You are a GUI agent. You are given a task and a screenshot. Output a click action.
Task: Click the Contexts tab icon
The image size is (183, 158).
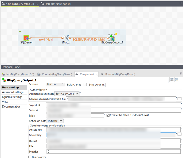(39, 74)
